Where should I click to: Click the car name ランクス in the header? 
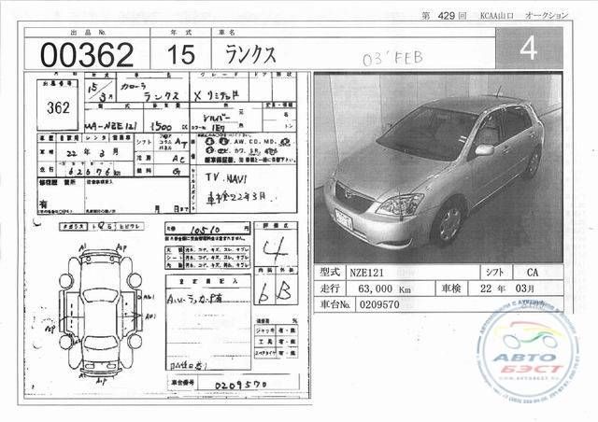[250, 54]
